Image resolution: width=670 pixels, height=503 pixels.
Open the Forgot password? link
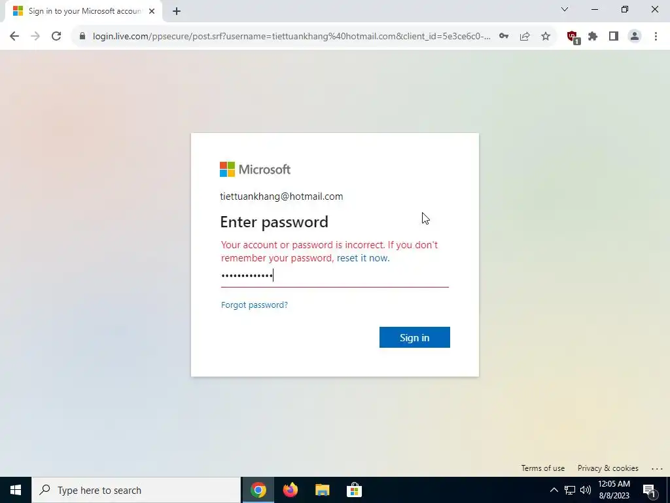255,305
